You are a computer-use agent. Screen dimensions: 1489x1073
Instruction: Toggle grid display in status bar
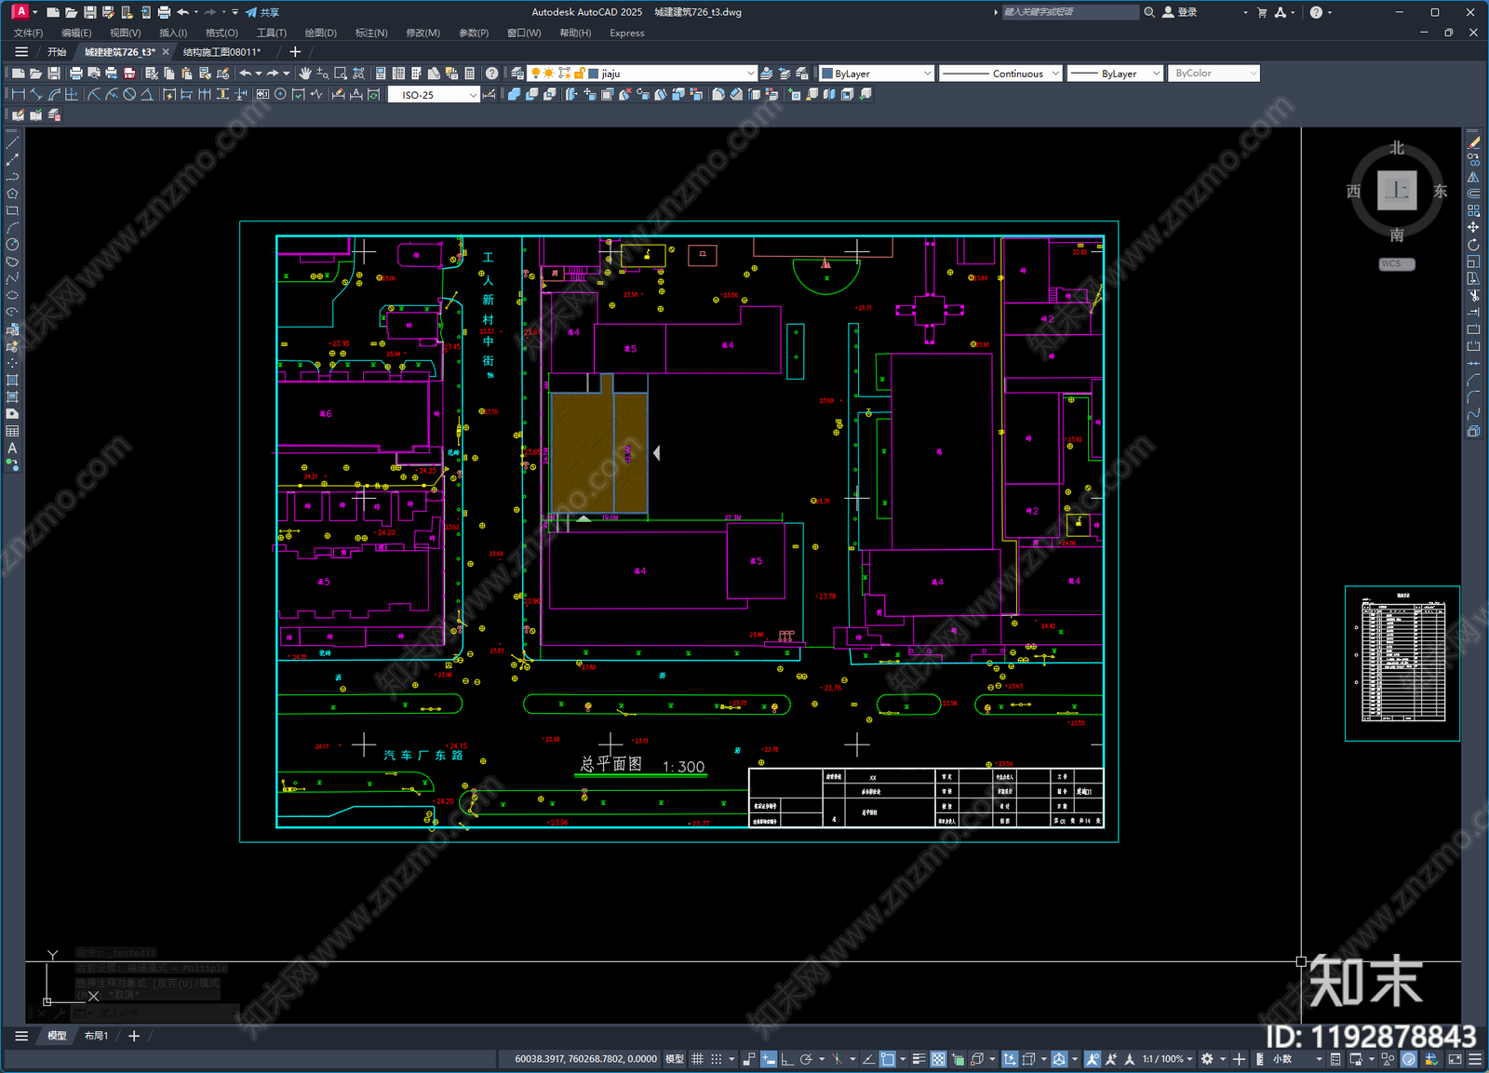pyautogui.click(x=697, y=1059)
